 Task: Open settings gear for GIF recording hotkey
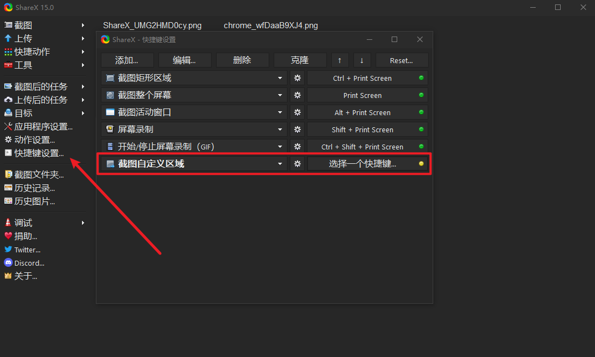(297, 146)
